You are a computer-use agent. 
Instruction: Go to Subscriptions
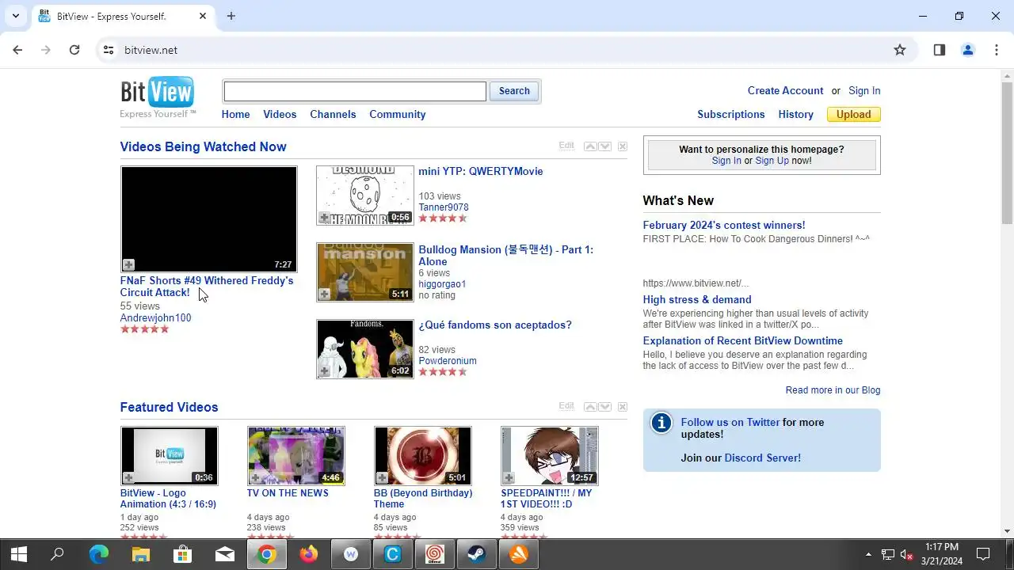click(x=731, y=115)
